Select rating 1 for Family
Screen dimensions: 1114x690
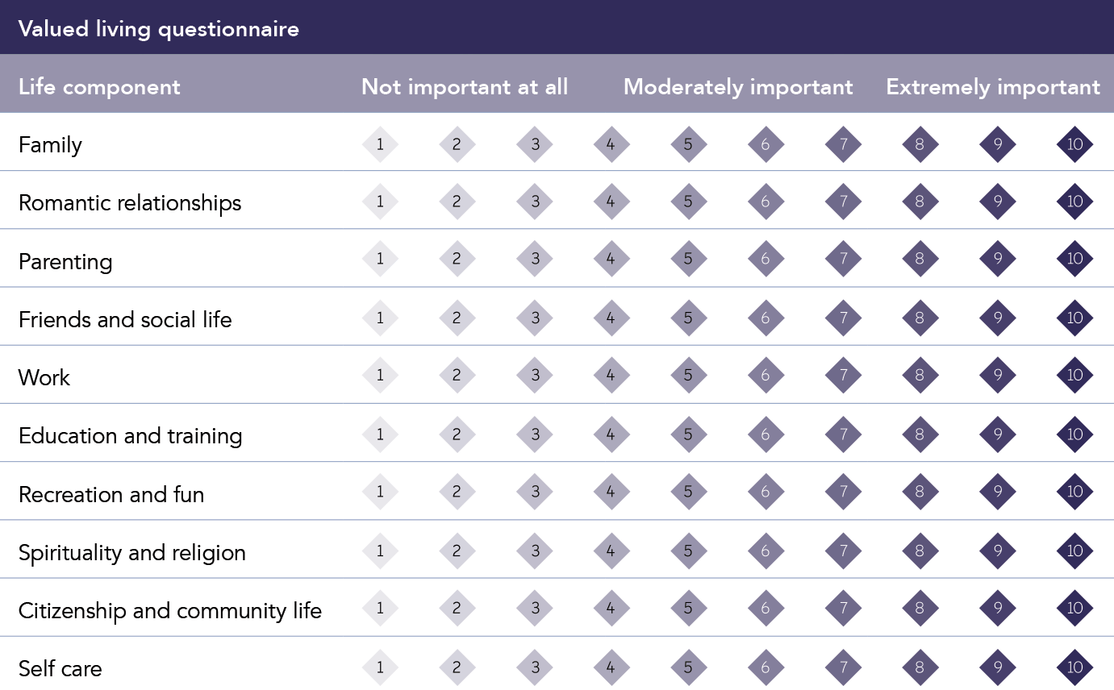click(x=380, y=145)
